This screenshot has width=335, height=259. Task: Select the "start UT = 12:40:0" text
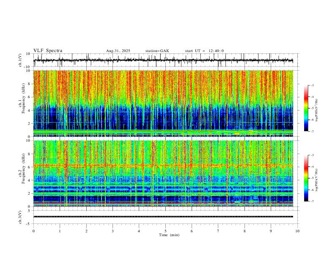pyautogui.click(x=204, y=51)
